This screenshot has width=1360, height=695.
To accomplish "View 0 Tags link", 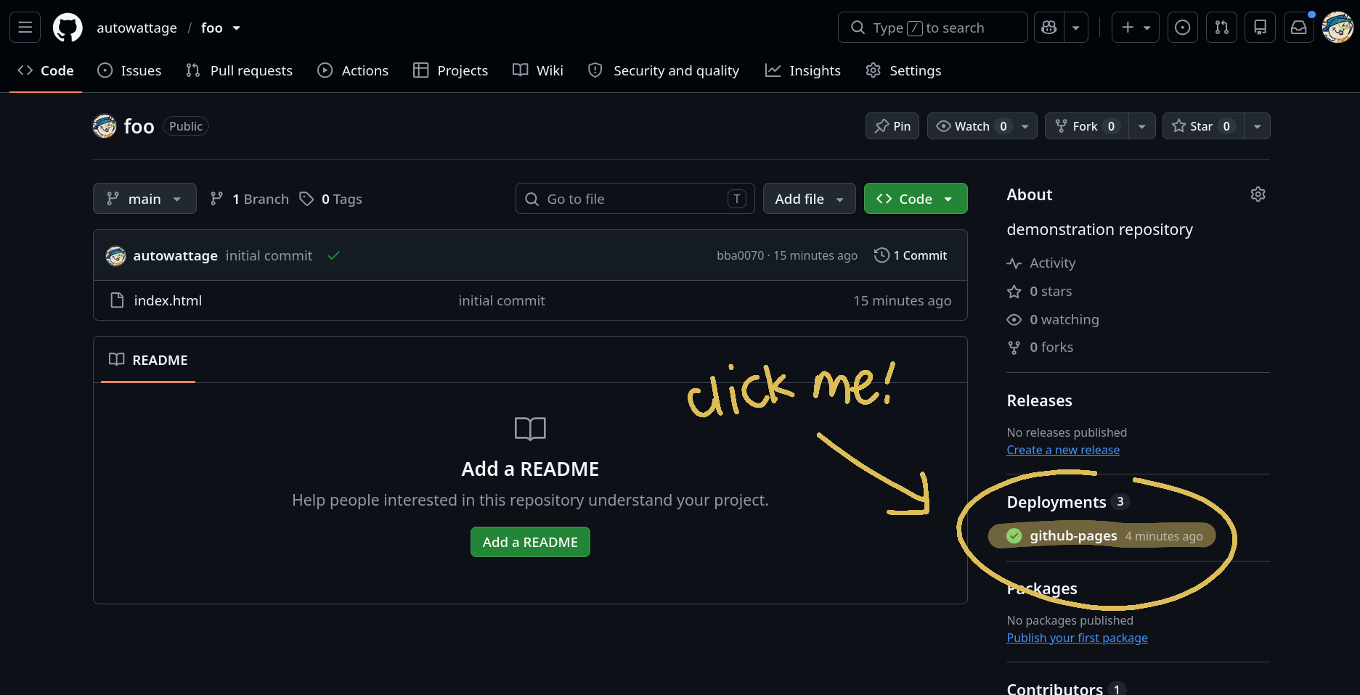I will (x=331, y=199).
